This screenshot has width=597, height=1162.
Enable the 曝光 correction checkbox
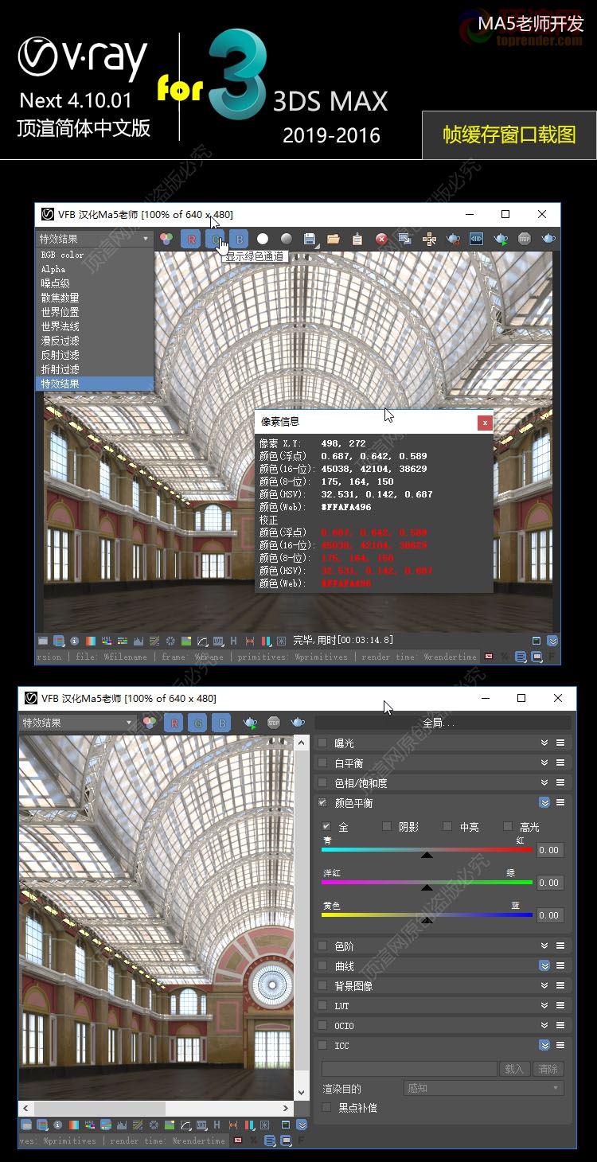pyautogui.click(x=322, y=743)
